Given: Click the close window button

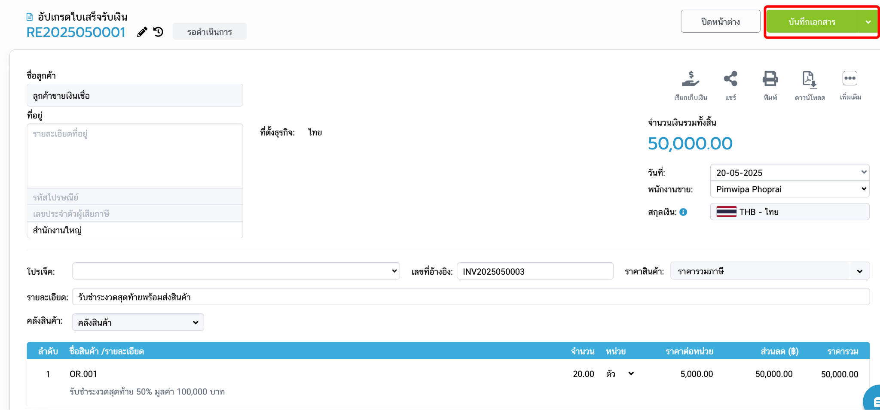Looking at the screenshot, I should (721, 21).
